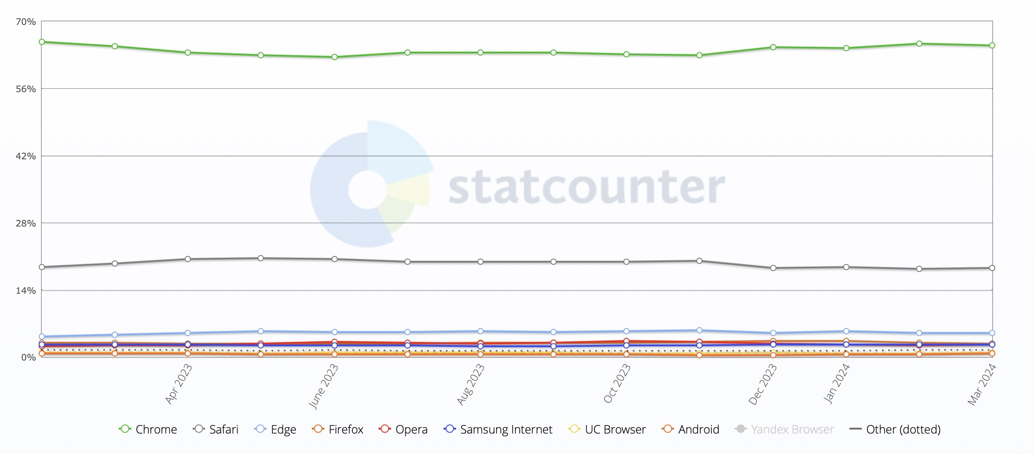
Task: Click the Samsung Internet legend label
Action: point(506,430)
